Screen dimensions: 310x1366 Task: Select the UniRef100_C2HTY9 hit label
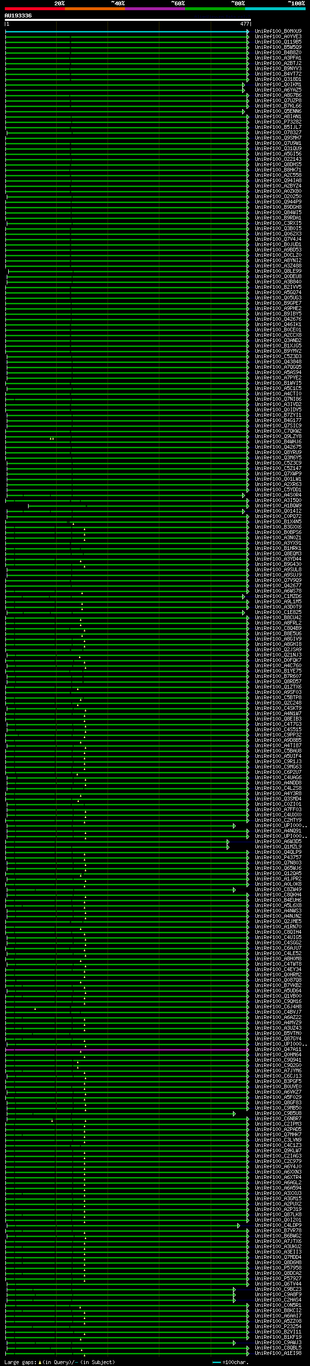(x=278, y=820)
